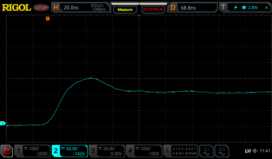Select the 20.0ns timebase value

[71, 8]
